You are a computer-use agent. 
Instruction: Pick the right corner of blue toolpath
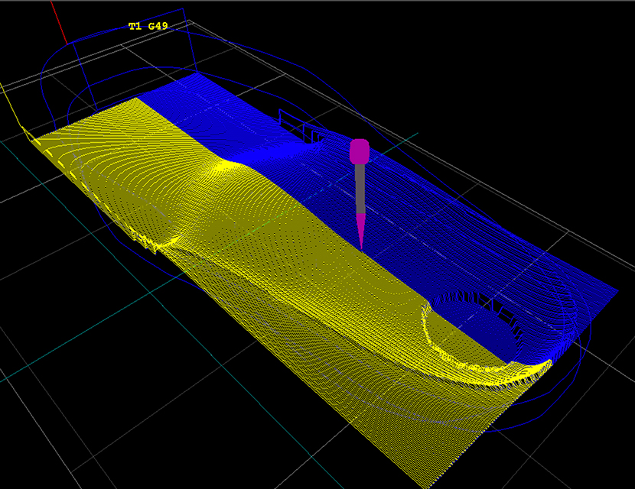[x=614, y=291]
